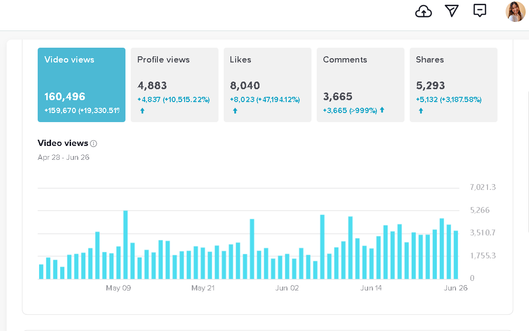The image size is (529, 331).
Task: Open the inbox notifications icon
Action: [x=479, y=10]
